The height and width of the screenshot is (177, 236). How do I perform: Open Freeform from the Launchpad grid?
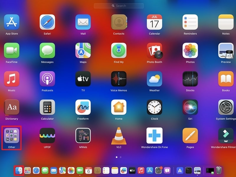(83, 107)
